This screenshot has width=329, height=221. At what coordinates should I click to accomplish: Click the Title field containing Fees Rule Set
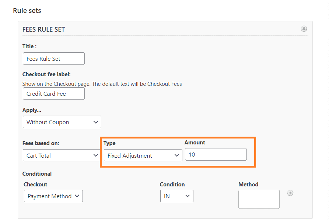[54, 59]
